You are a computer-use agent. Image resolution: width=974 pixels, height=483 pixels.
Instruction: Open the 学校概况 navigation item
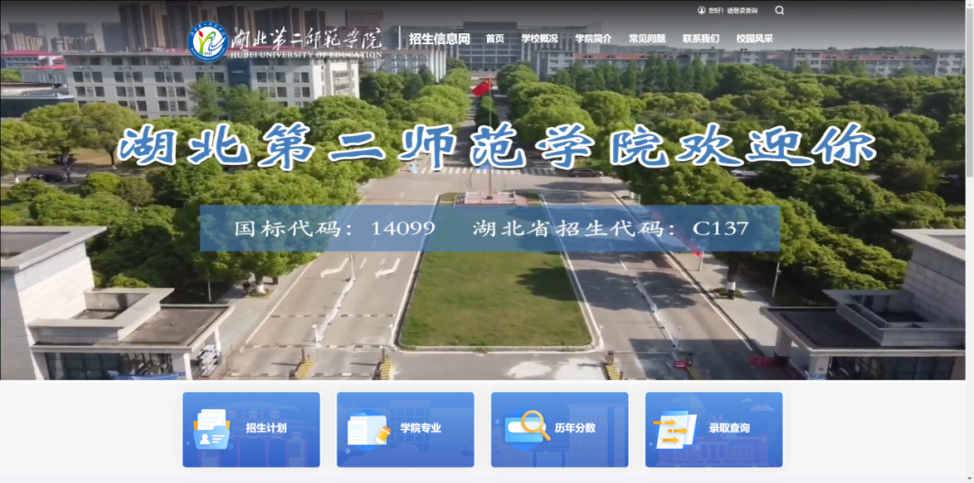tap(539, 39)
